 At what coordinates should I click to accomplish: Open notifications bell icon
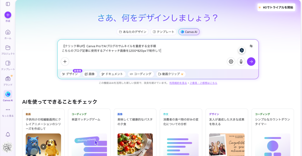pos(8,134)
